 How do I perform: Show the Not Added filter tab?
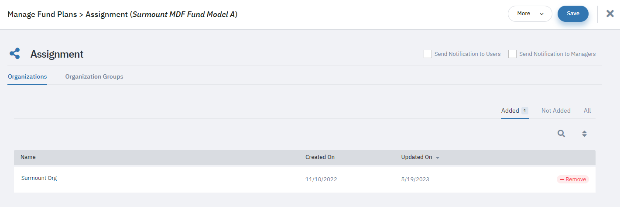point(556,110)
